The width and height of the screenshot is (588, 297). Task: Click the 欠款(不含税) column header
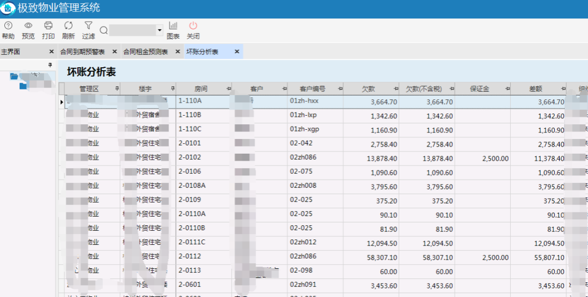[x=424, y=89]
